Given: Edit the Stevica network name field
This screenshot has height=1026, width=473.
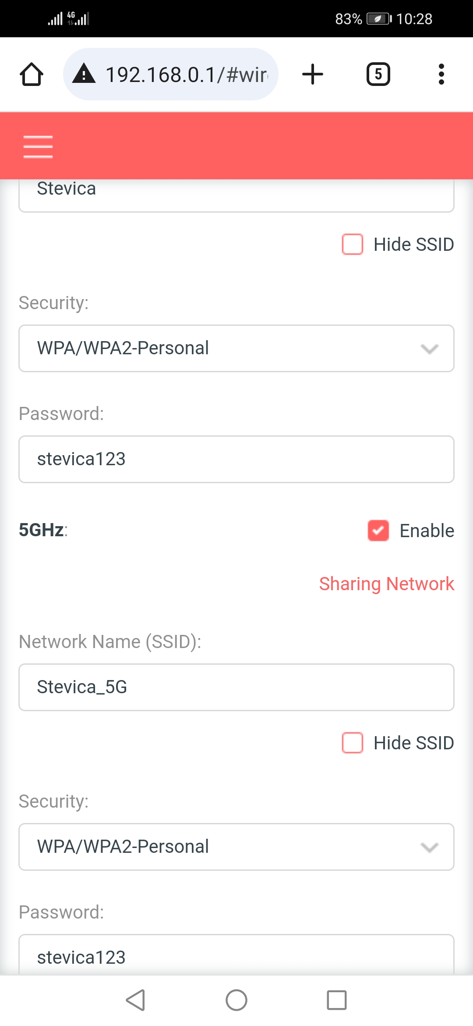Looking at the screenshot, I should 236,193.
